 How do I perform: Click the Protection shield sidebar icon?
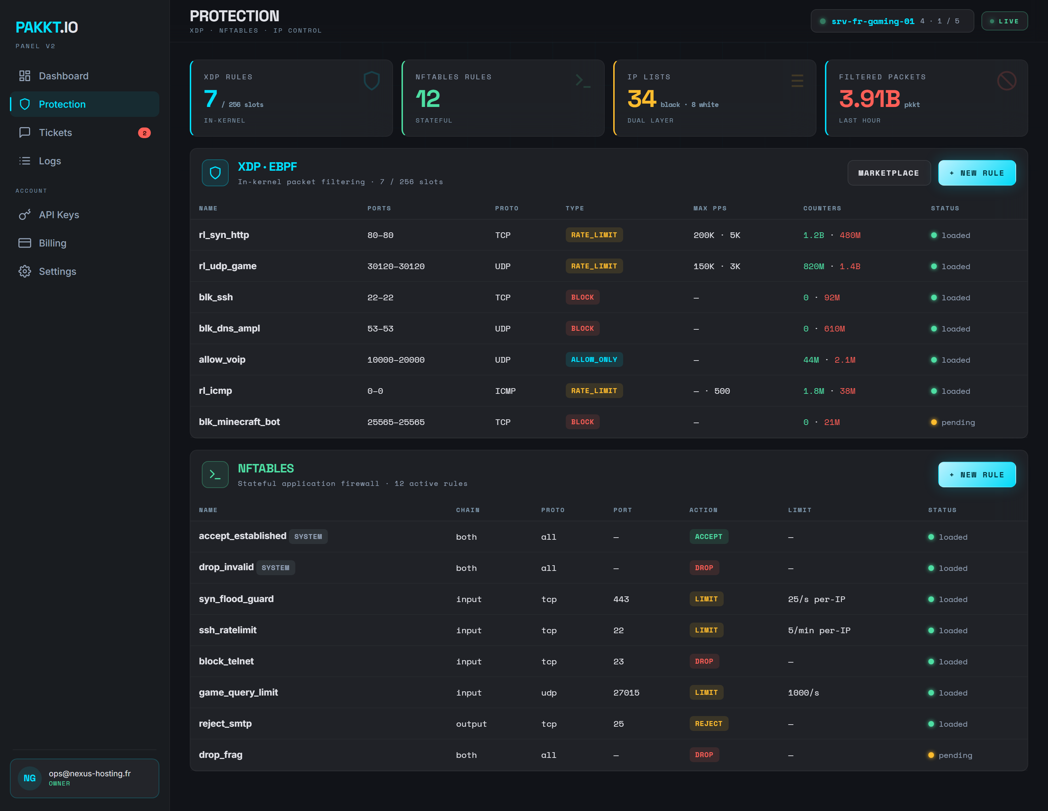[x=24, y=104]
